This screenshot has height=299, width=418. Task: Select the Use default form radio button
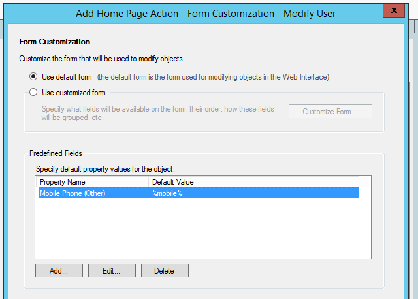pos(33,77)
